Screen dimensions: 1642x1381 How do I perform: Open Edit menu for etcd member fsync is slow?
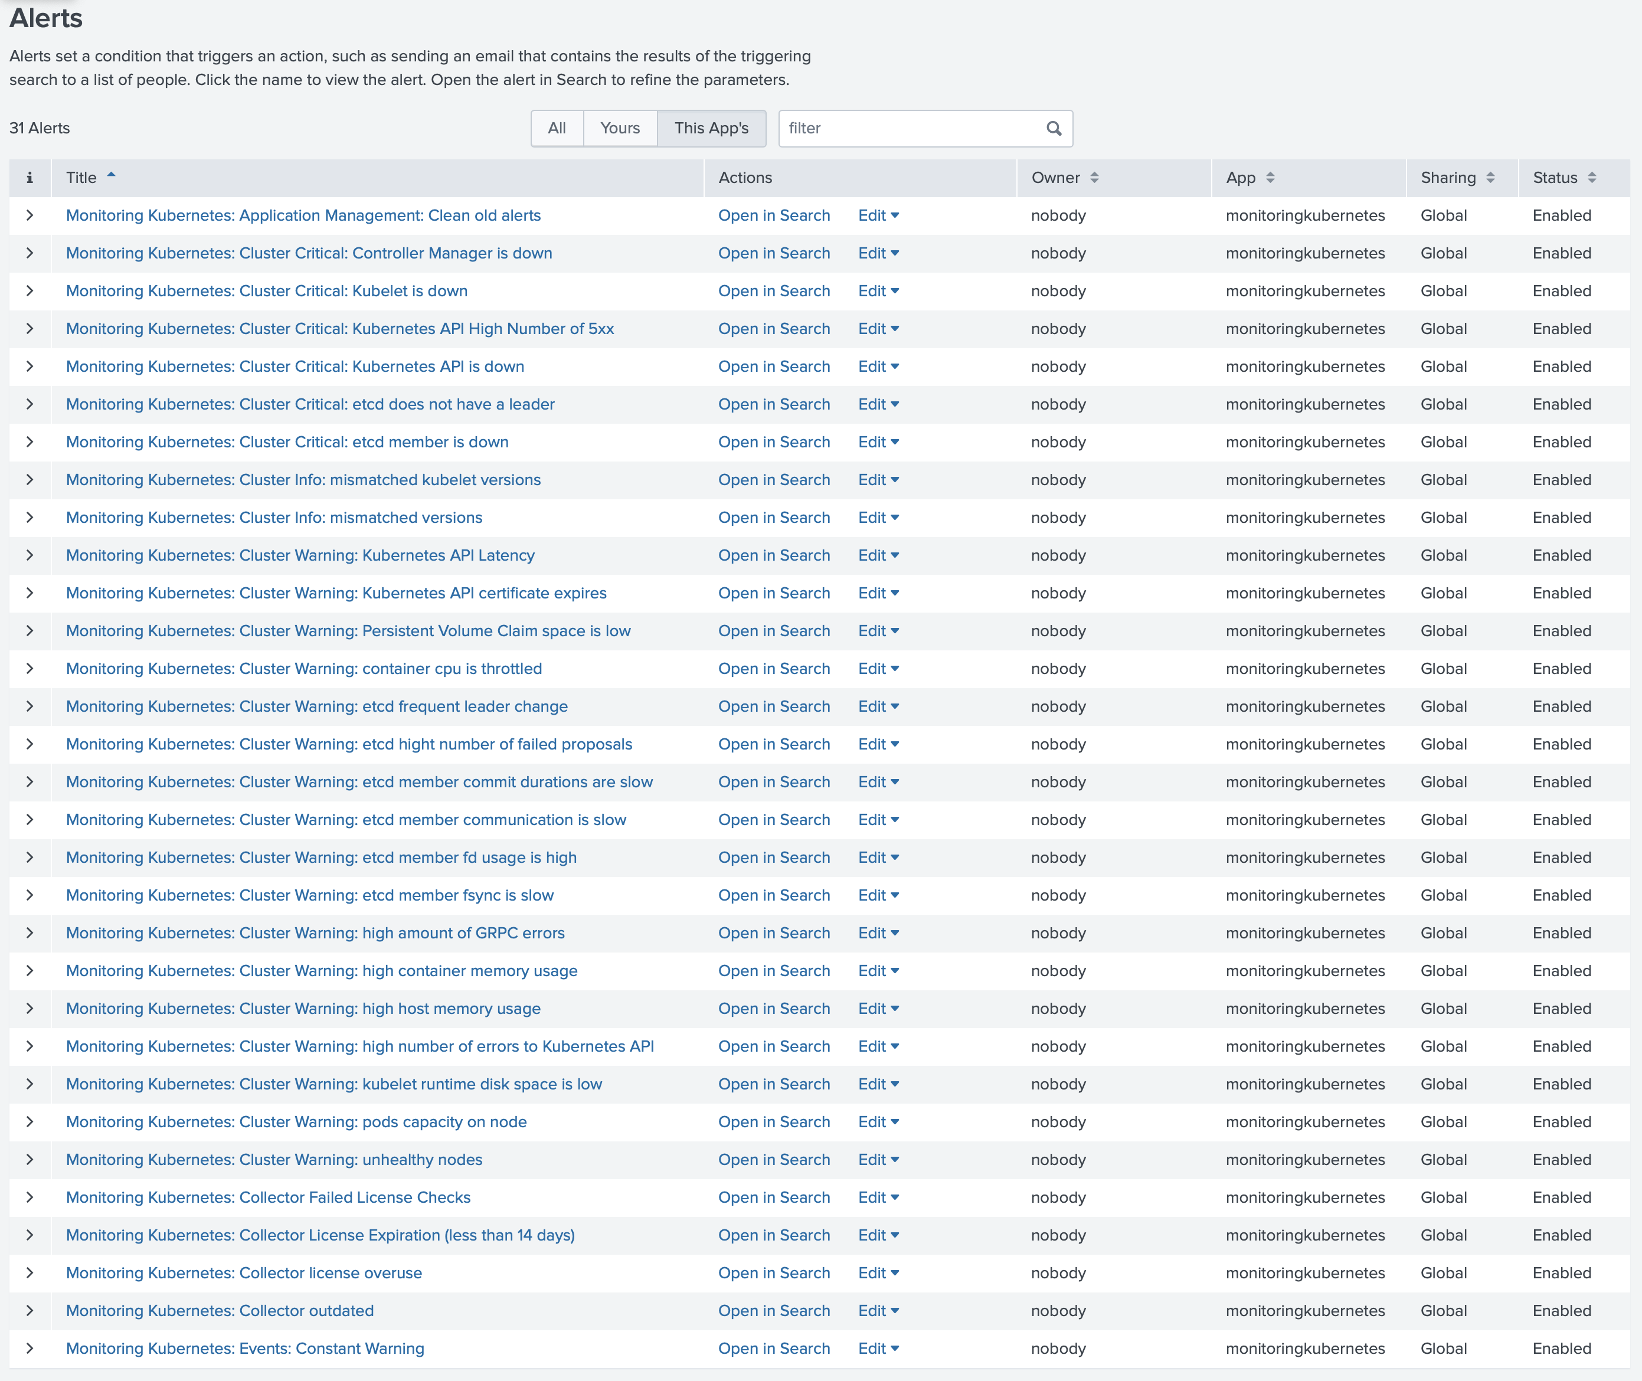[879, 895]
